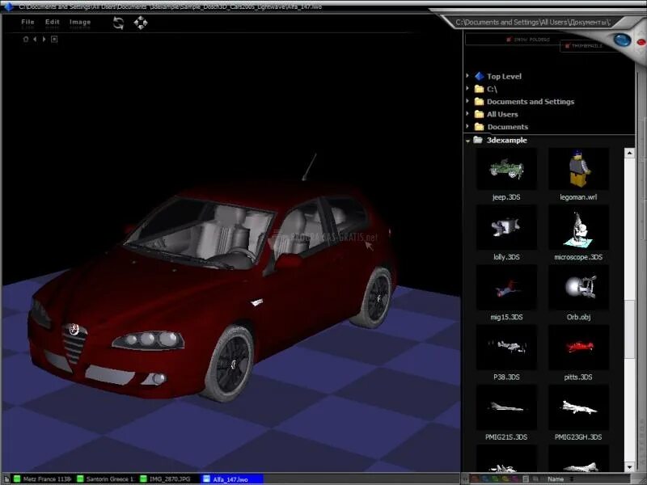Go to the next image arrow
The width and height of the screenshot is (647, 485).
[44, 39]
